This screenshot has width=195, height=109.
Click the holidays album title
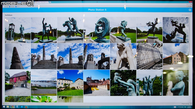[x=9, y=15]
